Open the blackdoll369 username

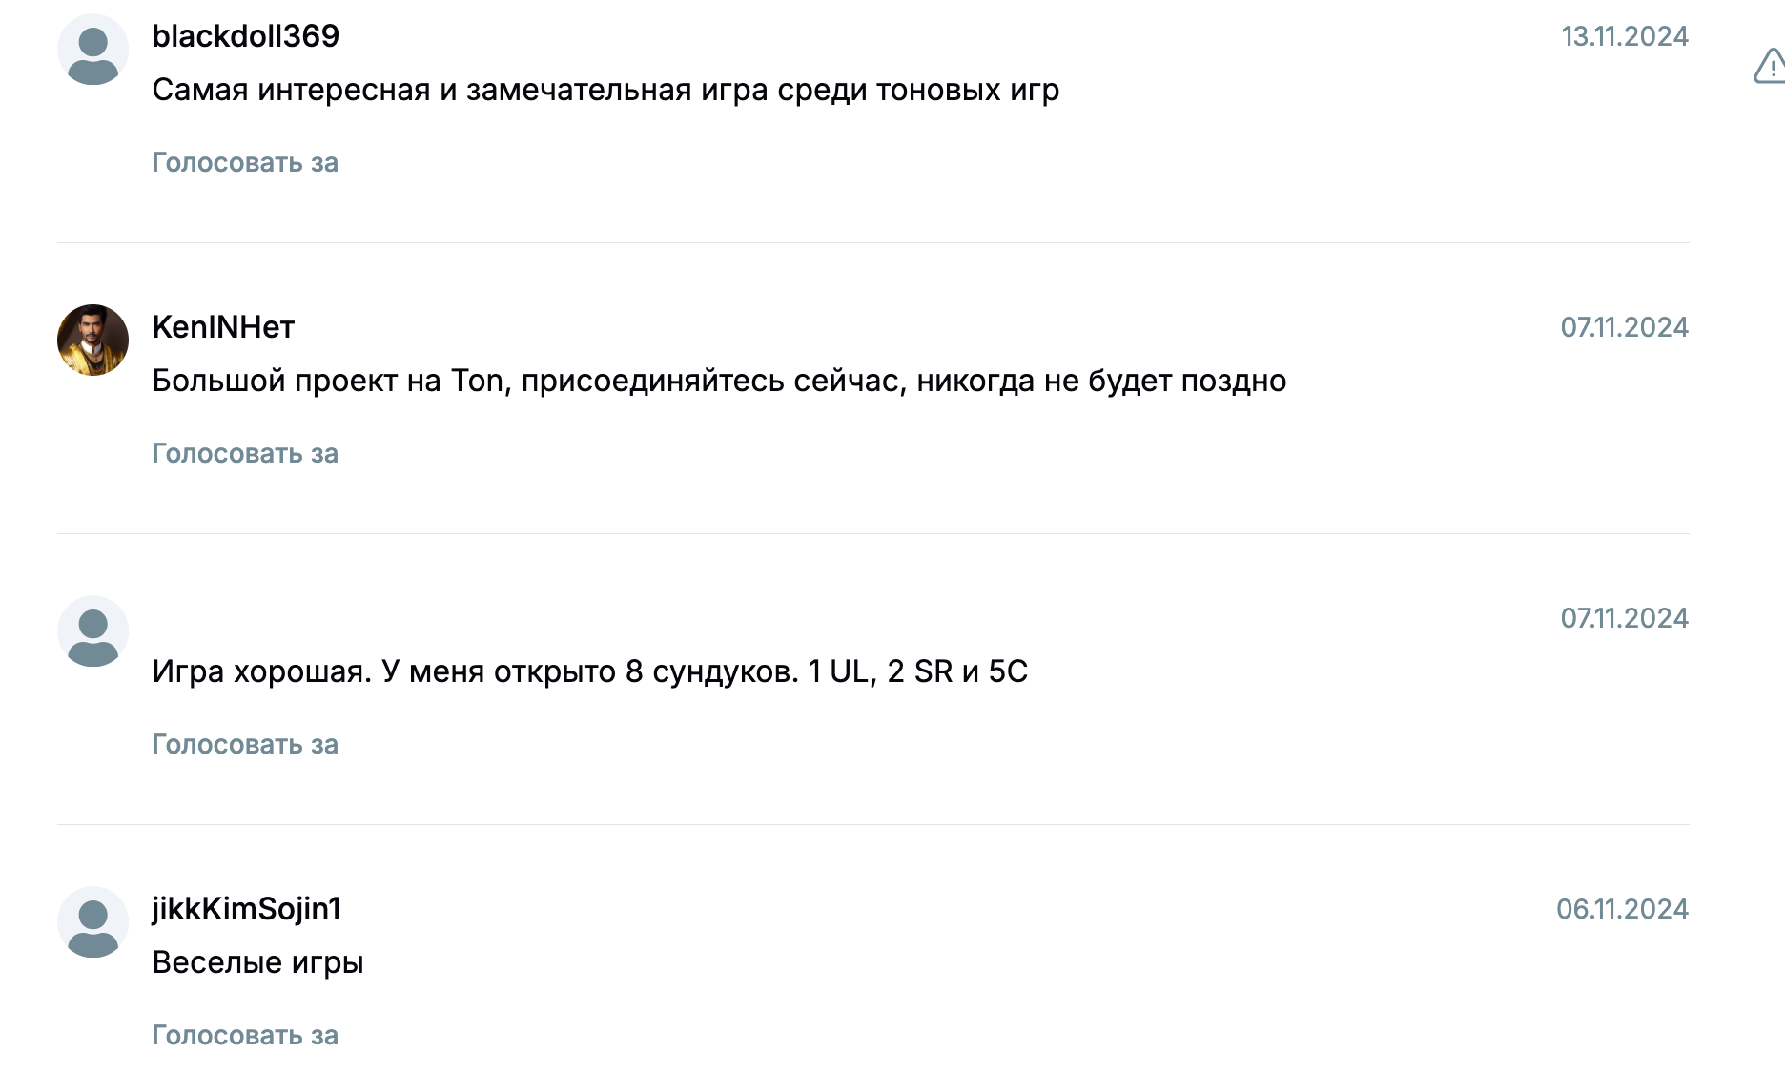point(246,36)
